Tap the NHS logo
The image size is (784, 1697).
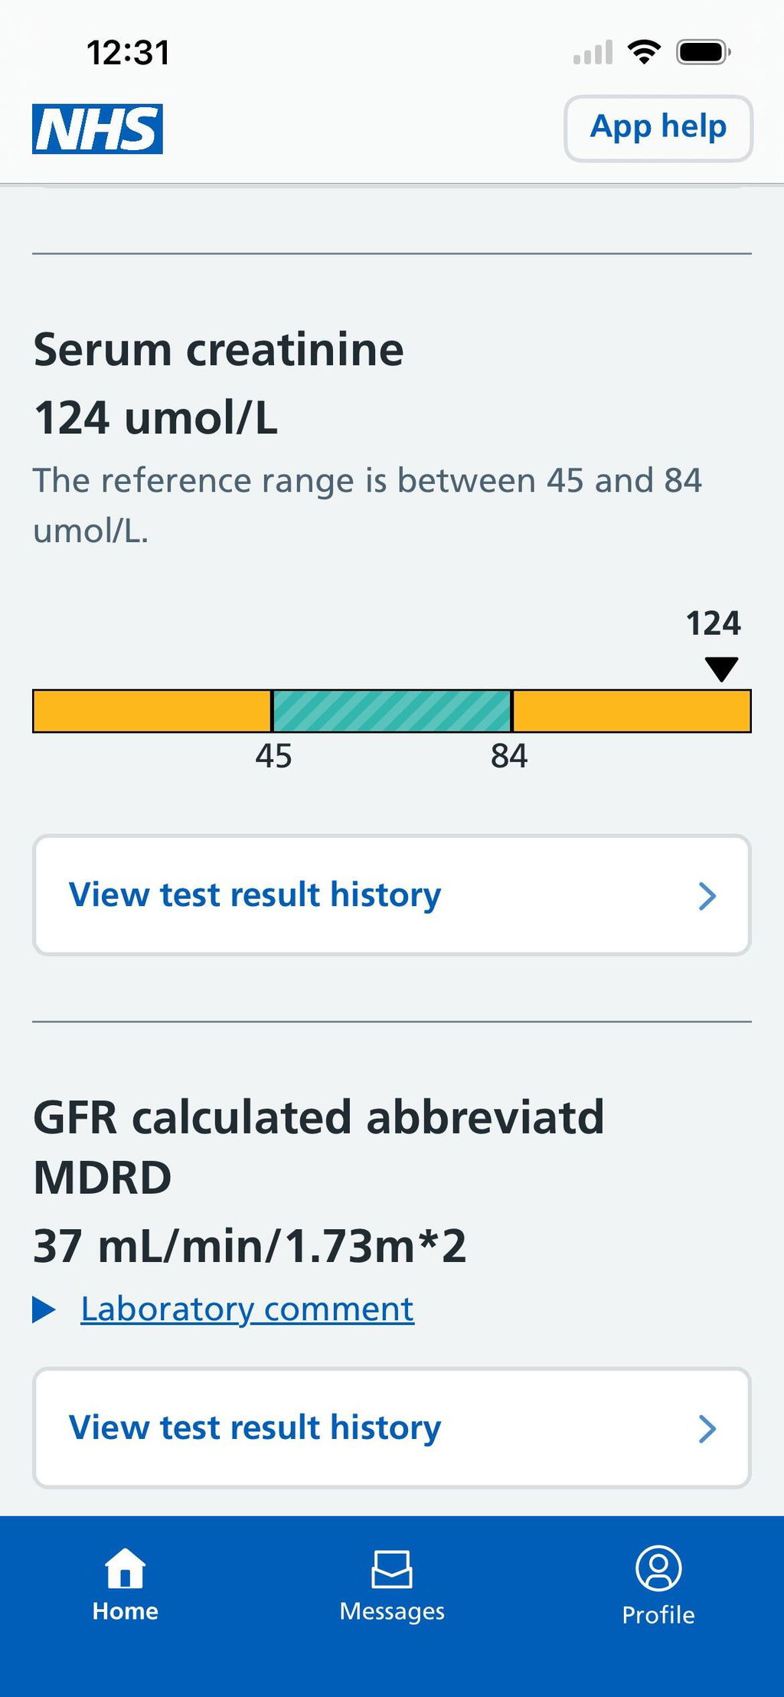click(97, 129)
